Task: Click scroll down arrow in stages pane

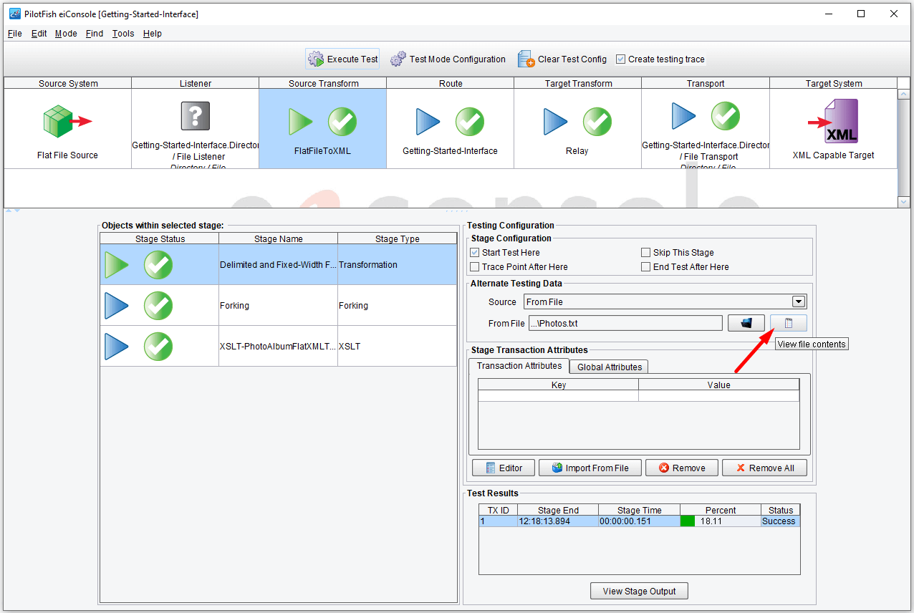Action: 903,202
